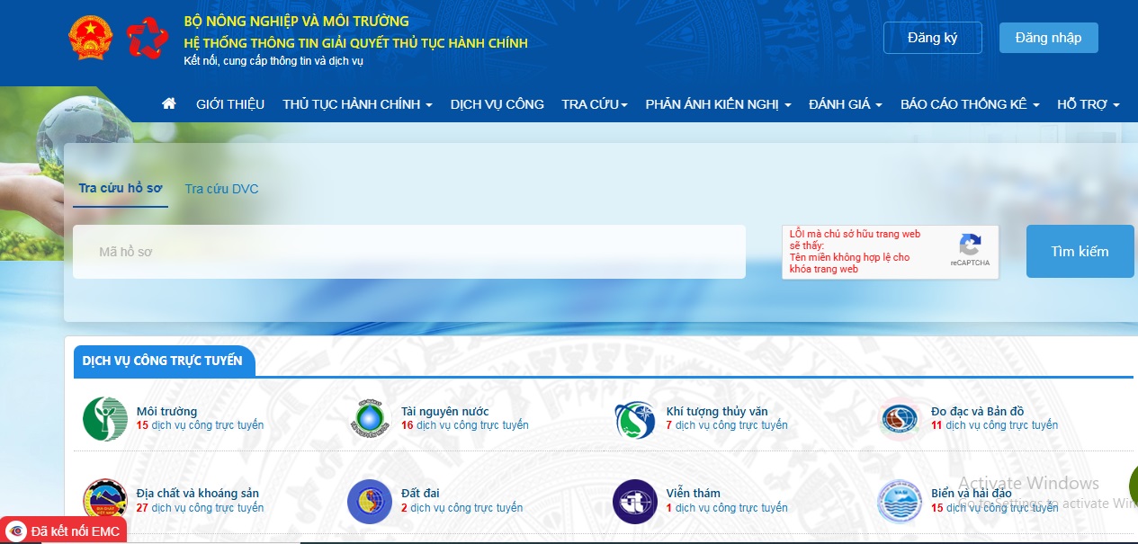Click the header title Bộ Nông nghiệp và Môi trường
Image resolution: width=1138 pixels, height=544 pixels.
coord(296,21)
